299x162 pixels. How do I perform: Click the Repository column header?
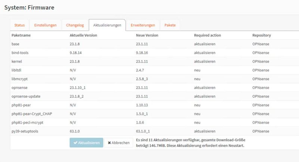tap(262, 35)
